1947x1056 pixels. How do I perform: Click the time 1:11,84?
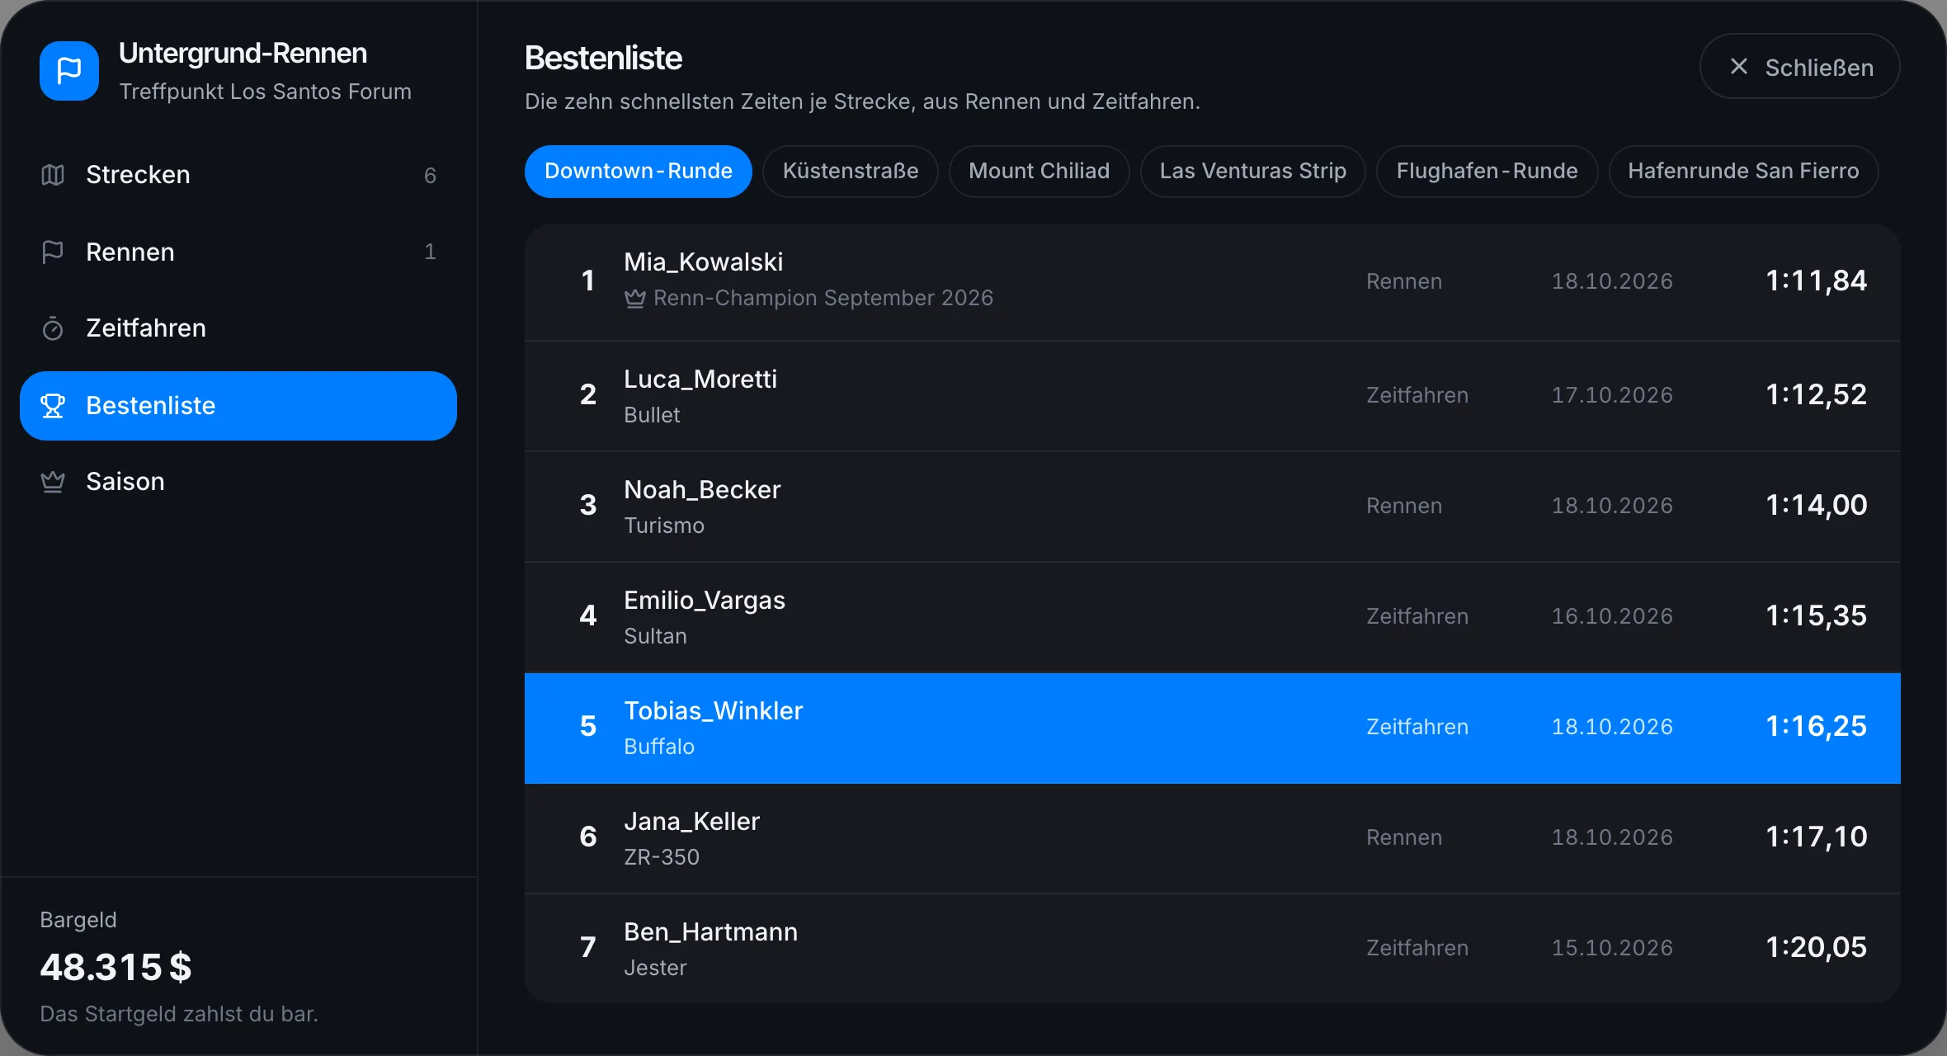coord(1816,281)
